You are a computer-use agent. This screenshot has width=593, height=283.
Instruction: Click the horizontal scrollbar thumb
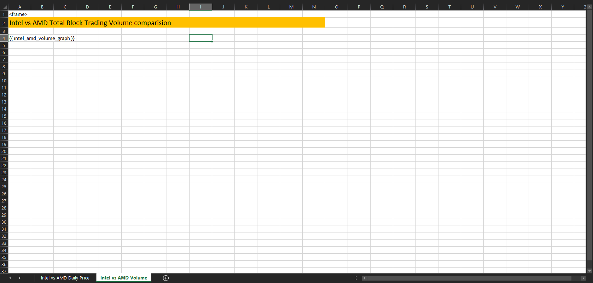pyautogui.click(x=469, y=278)
